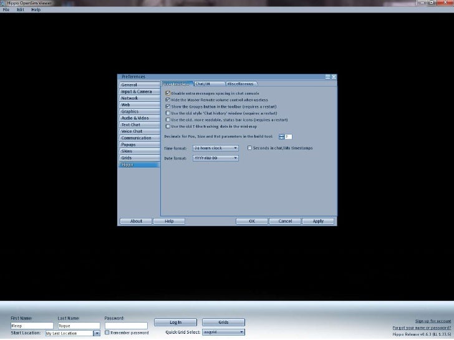454x340 pixels.
Task: Enable old more readable status bar icons
Action: (x=168, y=120)
